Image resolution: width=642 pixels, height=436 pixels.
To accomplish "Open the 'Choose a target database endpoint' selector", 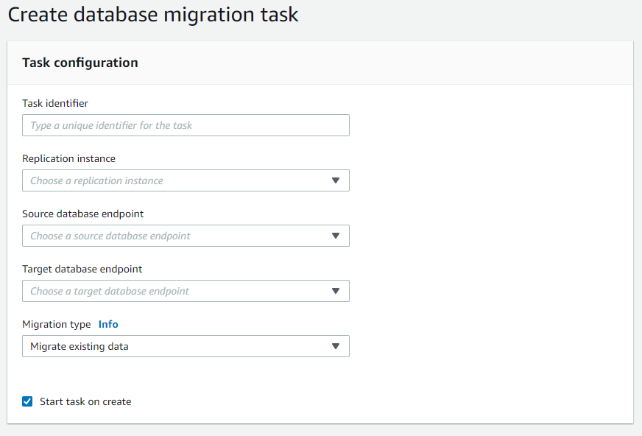I will 177,291.
